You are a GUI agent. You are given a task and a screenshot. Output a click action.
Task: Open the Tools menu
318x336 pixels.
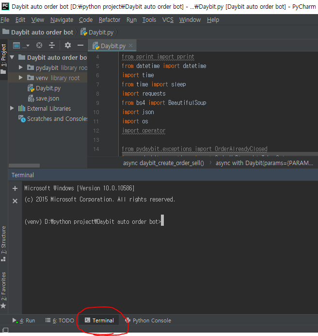click(x=149, y=20)
